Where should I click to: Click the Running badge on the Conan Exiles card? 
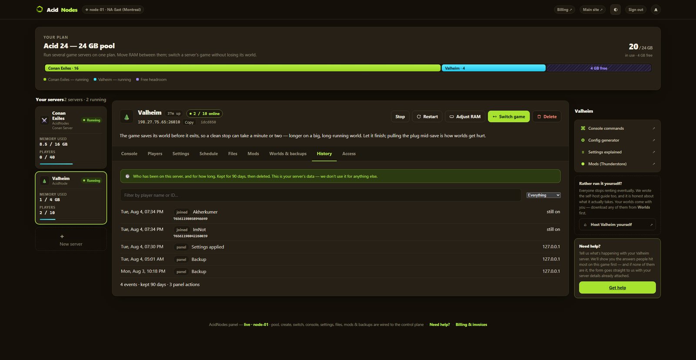pyautogui.click(x=91, y=120)
